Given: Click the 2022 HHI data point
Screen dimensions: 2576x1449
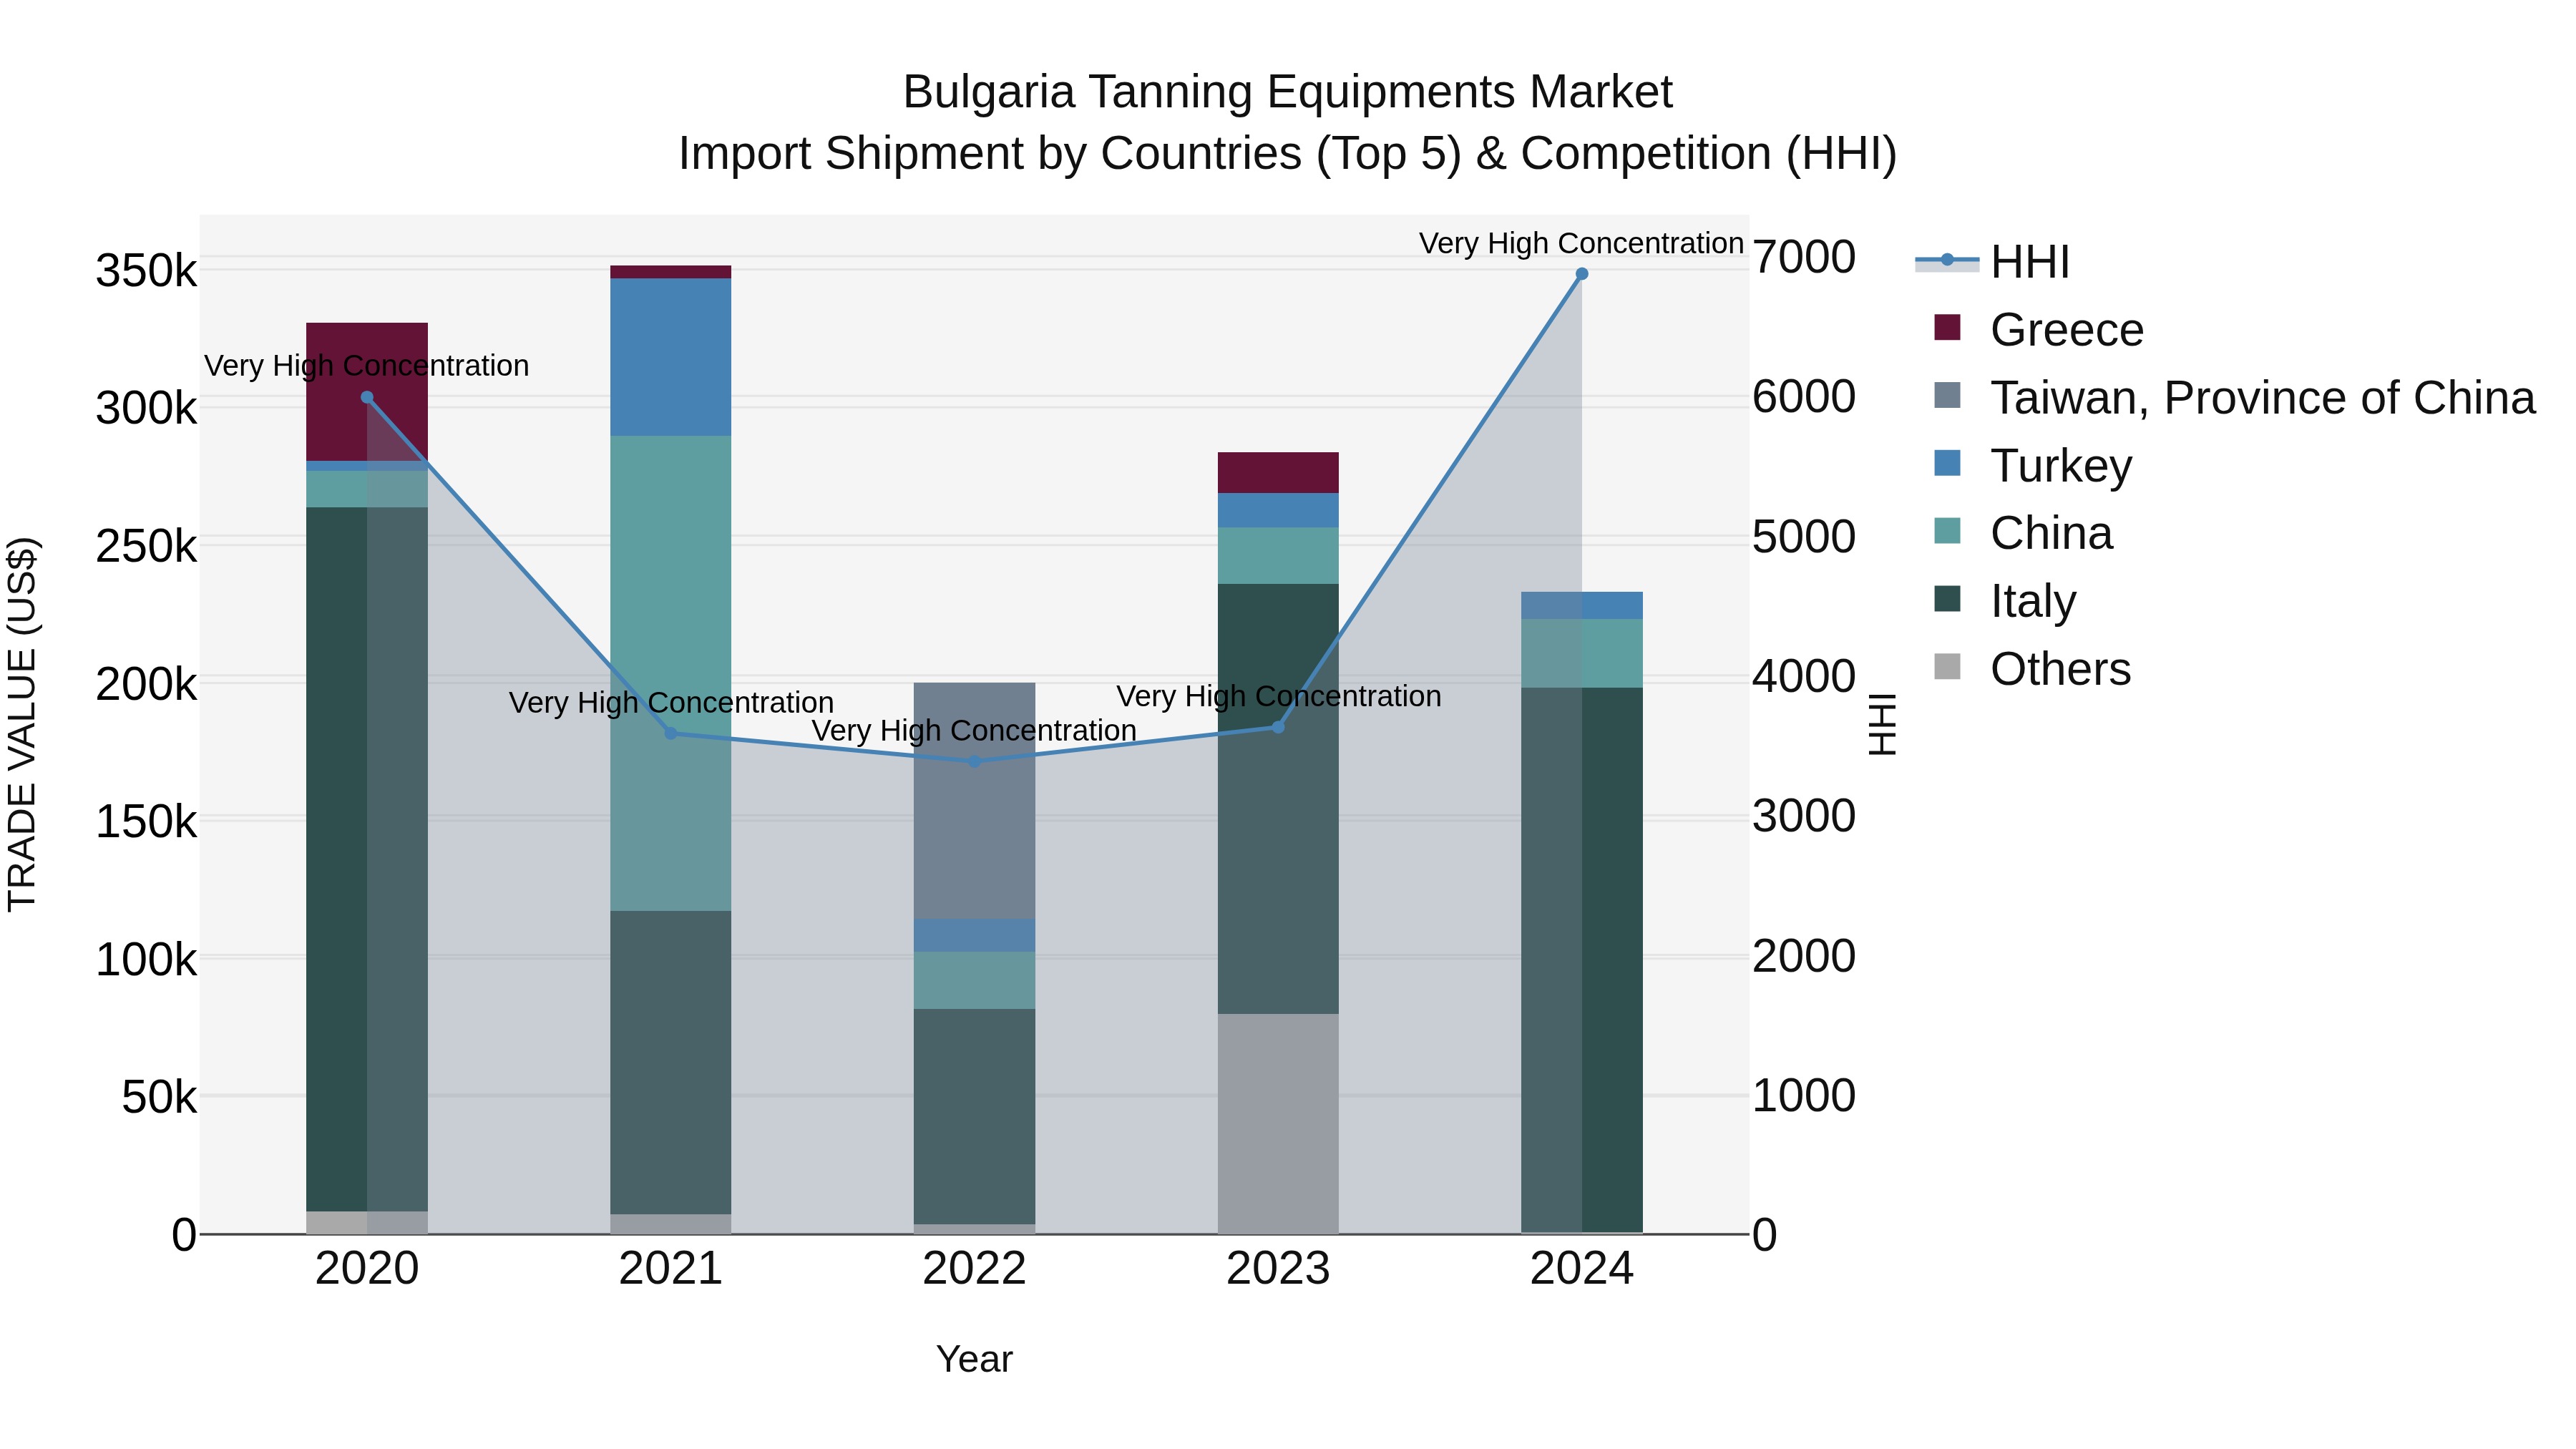Looking at the screenshot, I should [x=975, y=761].
